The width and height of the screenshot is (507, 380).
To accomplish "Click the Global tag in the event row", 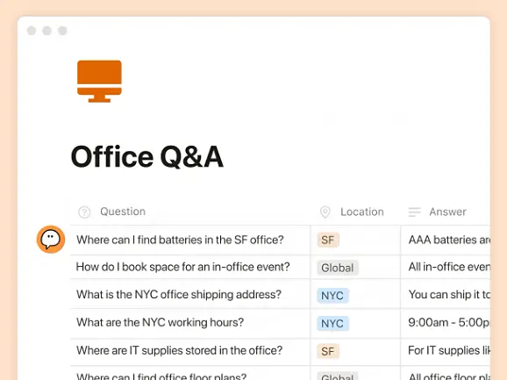I will (337, 268).
